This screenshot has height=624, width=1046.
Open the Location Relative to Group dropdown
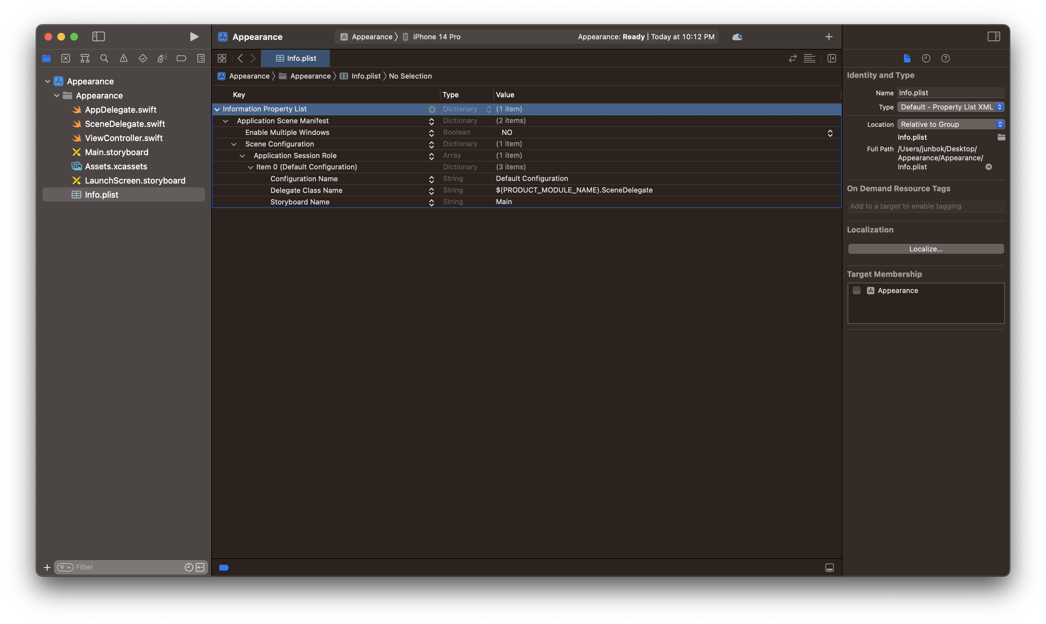tap(951, 124)
